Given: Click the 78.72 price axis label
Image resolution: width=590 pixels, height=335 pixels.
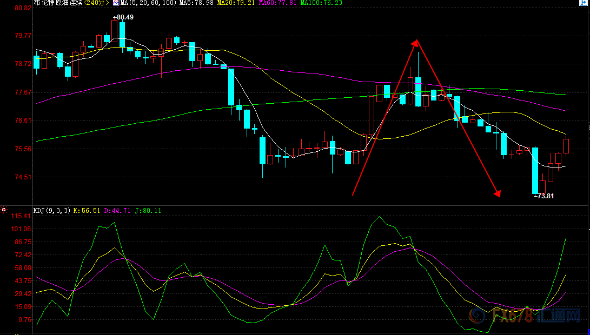Looking at the screenshot, I should 23,64.
